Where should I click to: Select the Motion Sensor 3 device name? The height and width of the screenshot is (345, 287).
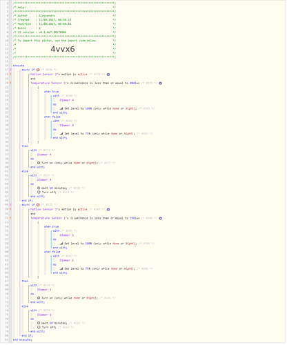coord(43,210)
